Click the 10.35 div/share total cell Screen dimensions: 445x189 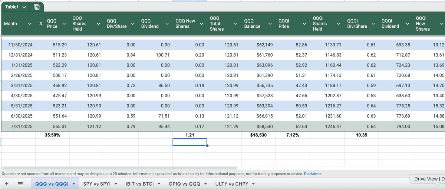tap(362, 135)
